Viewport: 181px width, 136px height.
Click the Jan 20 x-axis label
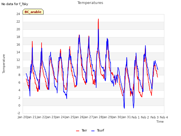(22, 117)
